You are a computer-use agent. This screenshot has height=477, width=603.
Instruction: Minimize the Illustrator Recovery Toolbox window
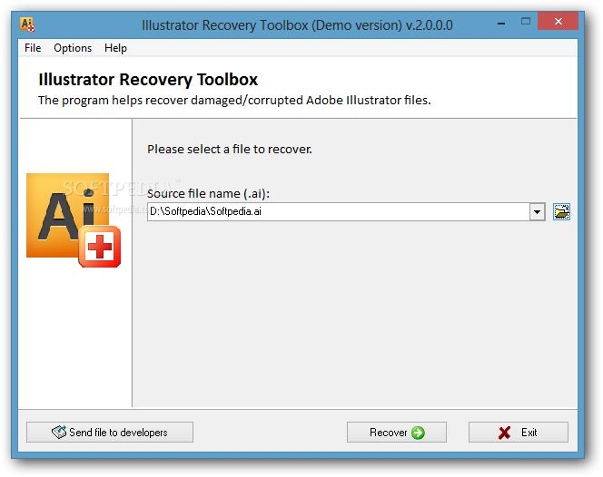tap(501, 23)
